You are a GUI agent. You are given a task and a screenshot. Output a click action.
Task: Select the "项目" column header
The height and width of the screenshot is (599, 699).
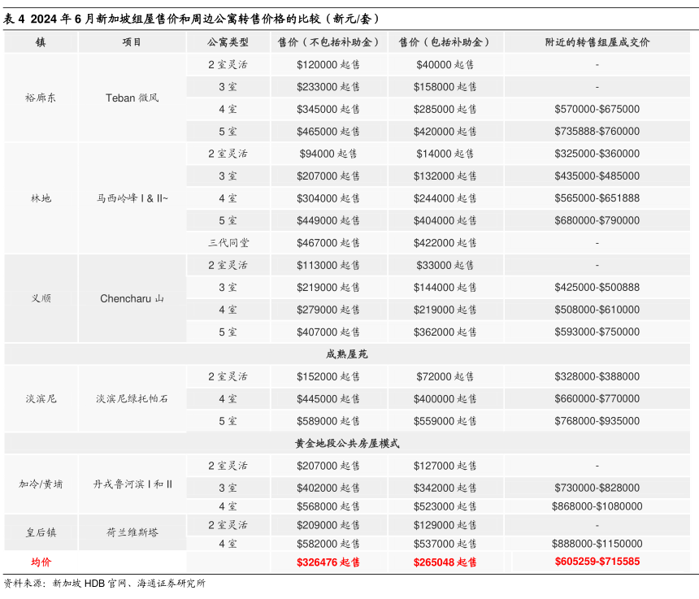click(x=132, y=42)
